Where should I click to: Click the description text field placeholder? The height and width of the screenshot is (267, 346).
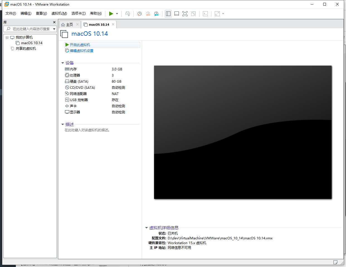coord(87,130)
